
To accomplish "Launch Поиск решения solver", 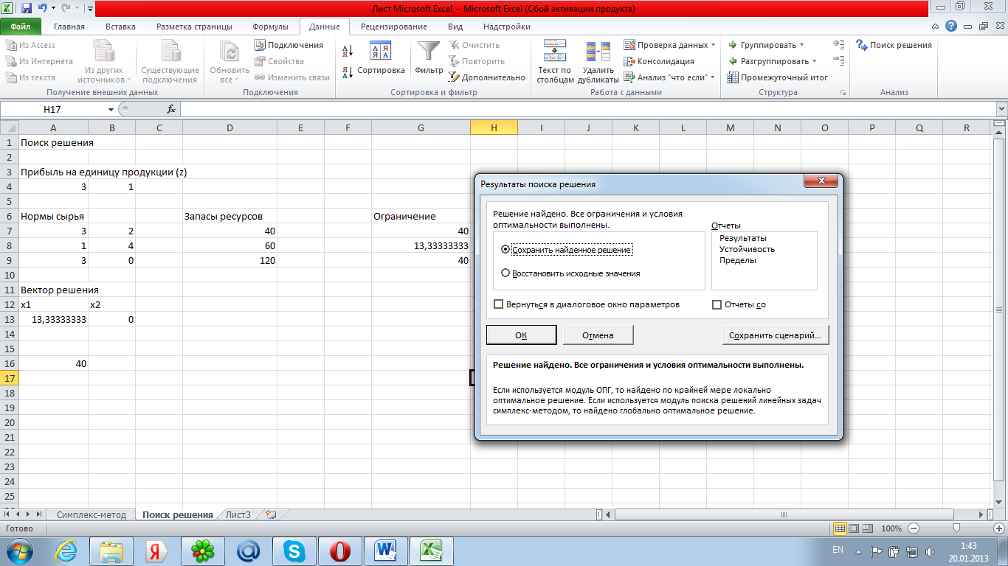I will coord(894,45).
